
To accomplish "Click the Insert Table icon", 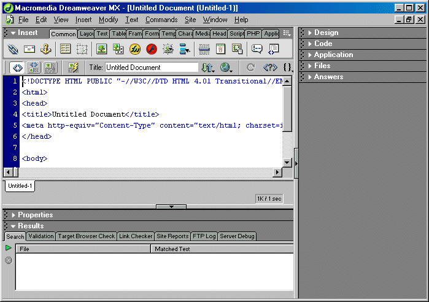I will coord(66,49).
